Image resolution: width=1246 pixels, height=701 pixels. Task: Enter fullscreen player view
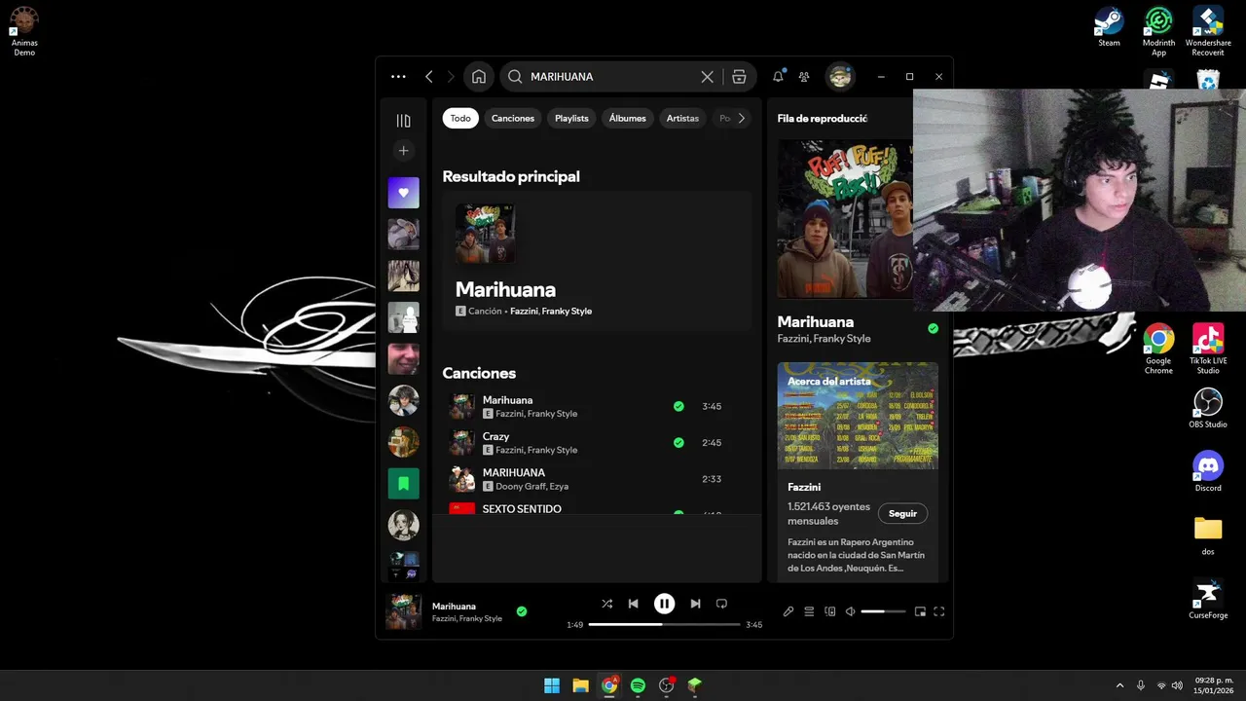click(x=939, y=611)
